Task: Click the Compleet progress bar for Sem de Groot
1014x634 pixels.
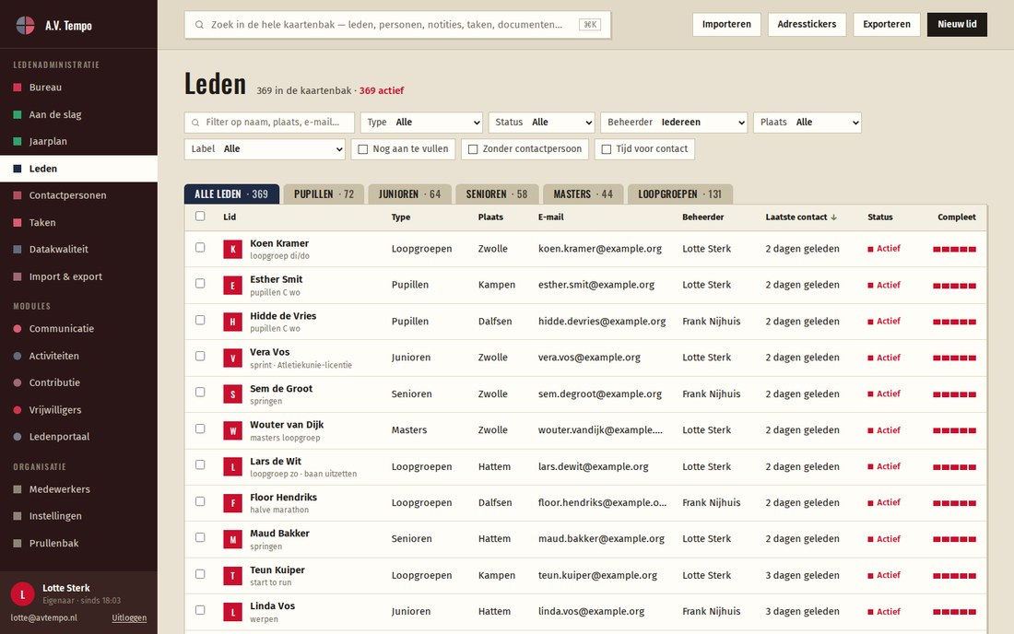Action: point(954,394)
